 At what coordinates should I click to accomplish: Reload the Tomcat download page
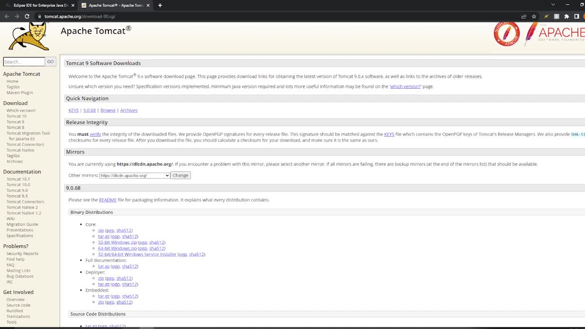[x=27, y=16]
